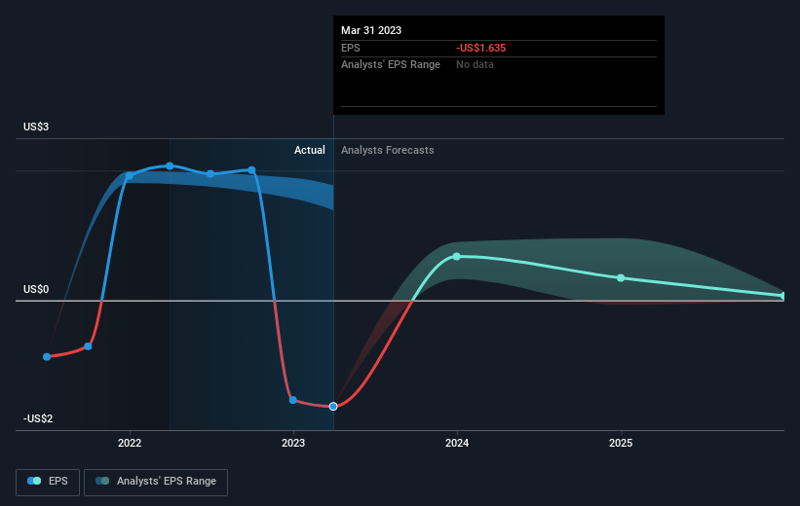This screenshot has width=800, height=506.
Task: Toggle the EPS legend series
Action: [x=48, y=482]
